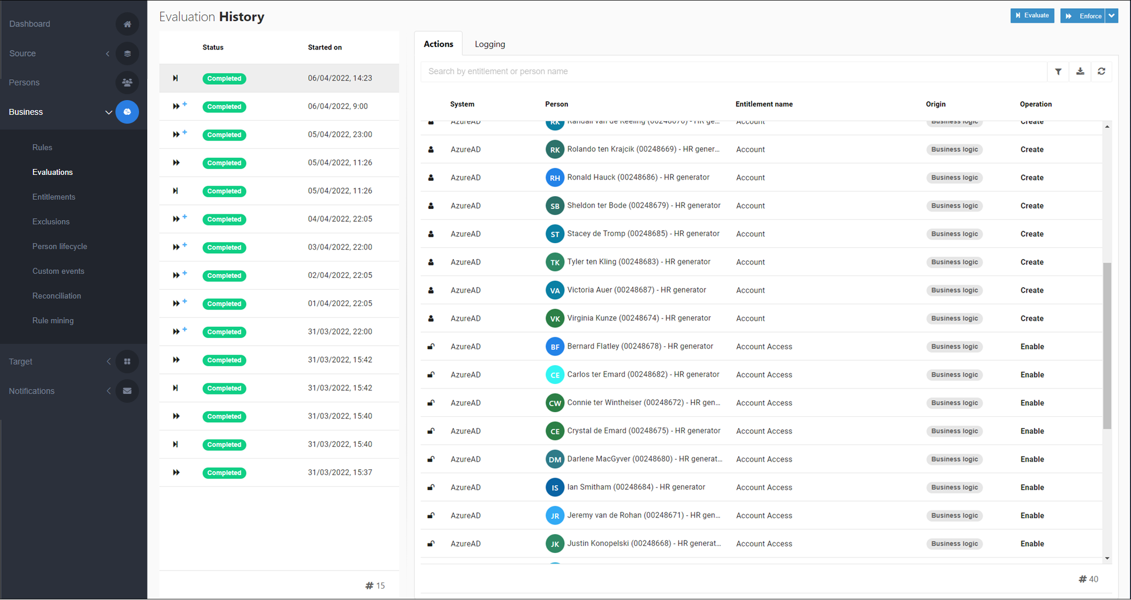
Task: Open the Reconciliation menu item
Action: point(57,296)
